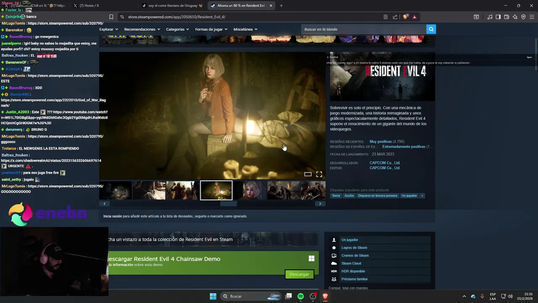Open Task View on the taskbar
The height and width of the screenshot is (303, 538).
click(x=288, y=296)
